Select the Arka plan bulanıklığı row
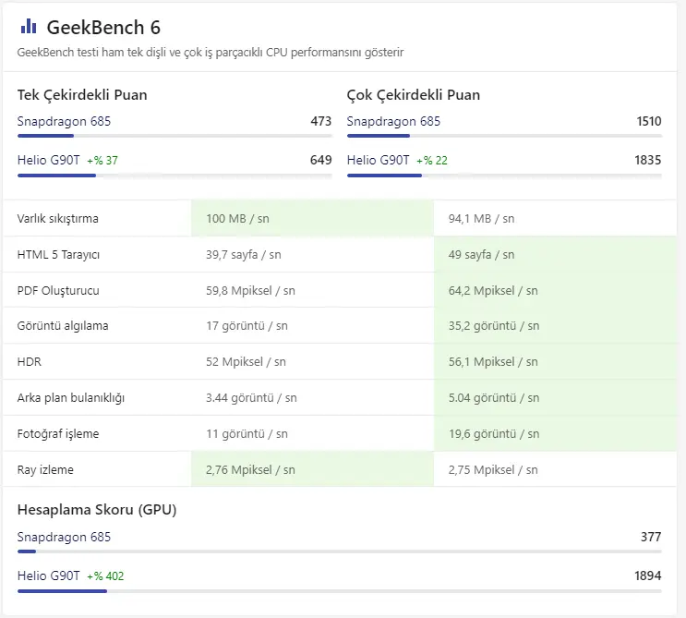 click(340, 397)
